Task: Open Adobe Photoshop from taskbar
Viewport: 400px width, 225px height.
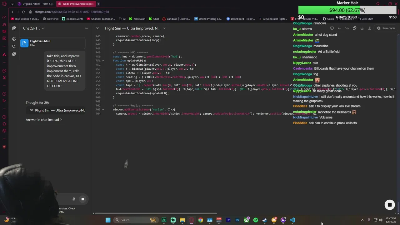Action: point(237,220)
